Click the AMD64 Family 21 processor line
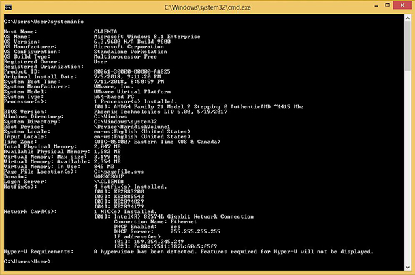415x275 pixels. click(x=199, y=106)
